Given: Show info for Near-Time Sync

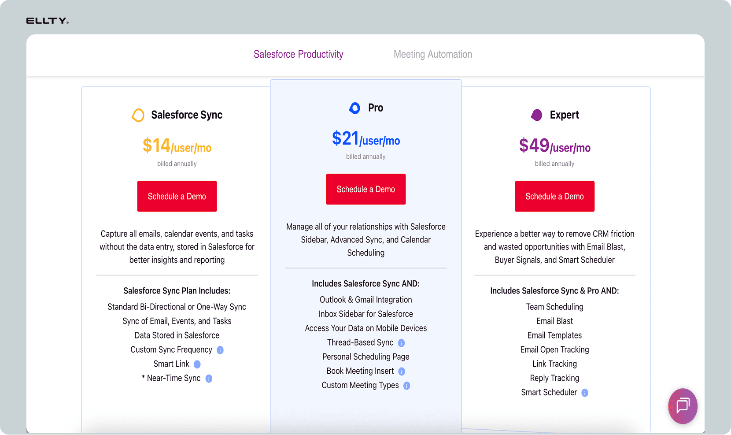Looking at the screenshot, I should pyautogui.click(x=209, y=379).
